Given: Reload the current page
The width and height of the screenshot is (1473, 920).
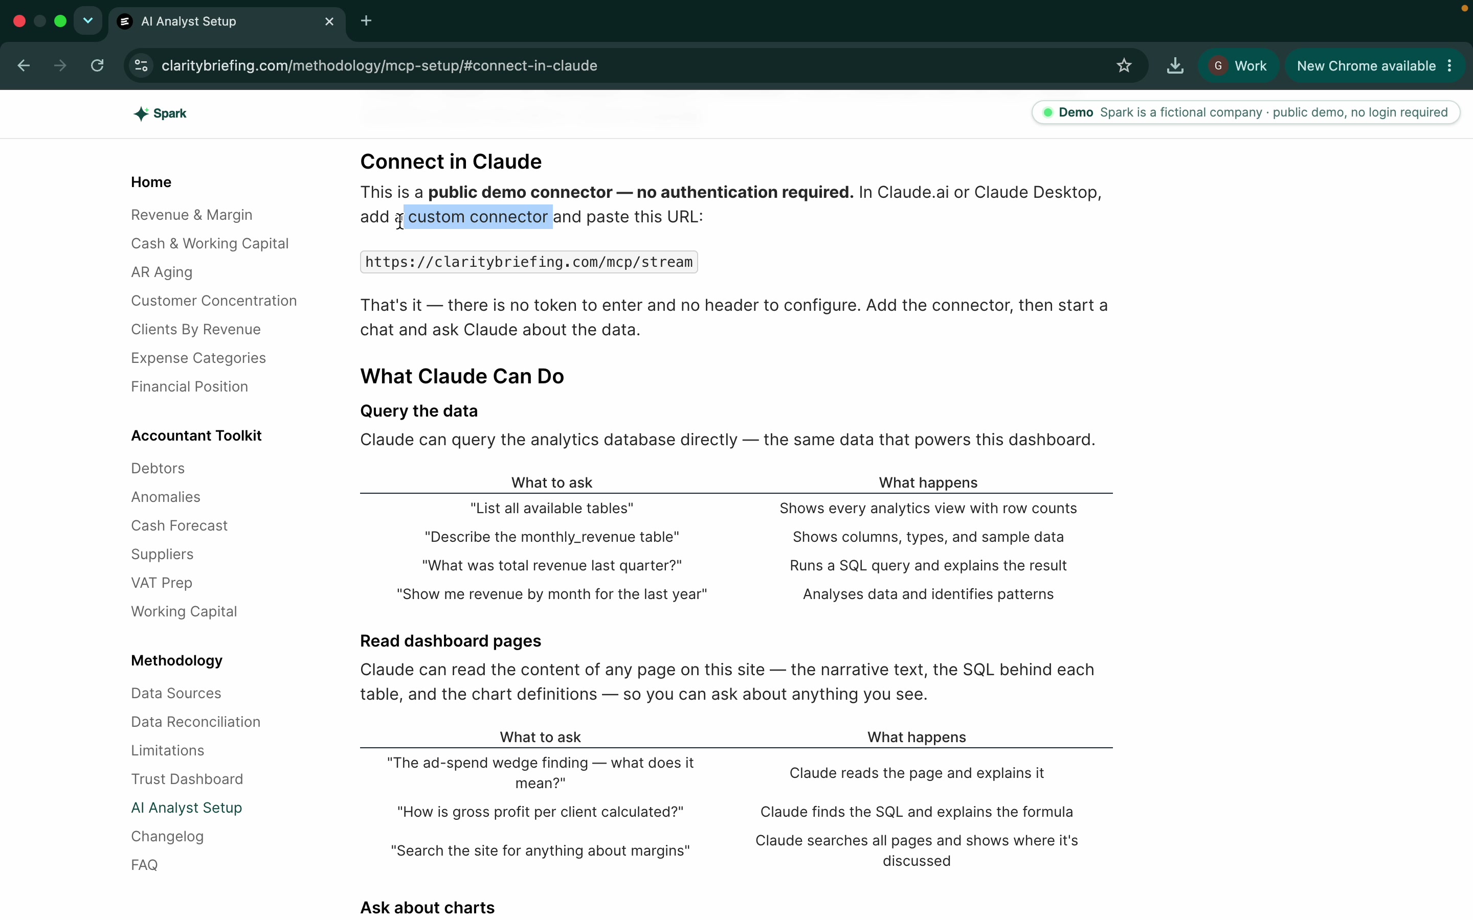Looking at the screenshot, I should tap(97, 66).
